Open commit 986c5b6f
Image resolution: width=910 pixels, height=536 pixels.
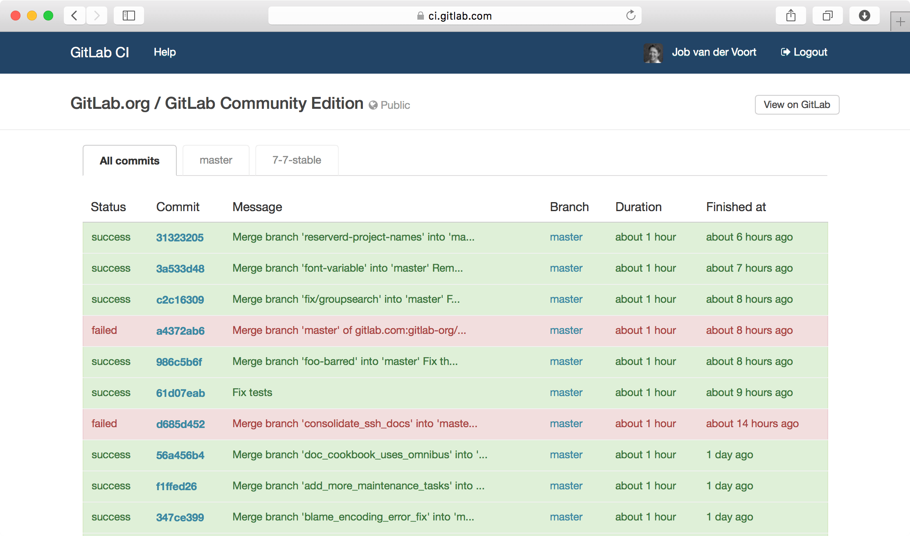[179, 362]
